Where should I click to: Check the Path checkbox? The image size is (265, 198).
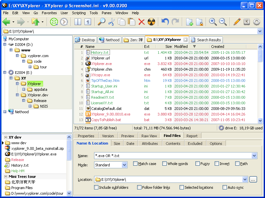[x=237, y=164]
